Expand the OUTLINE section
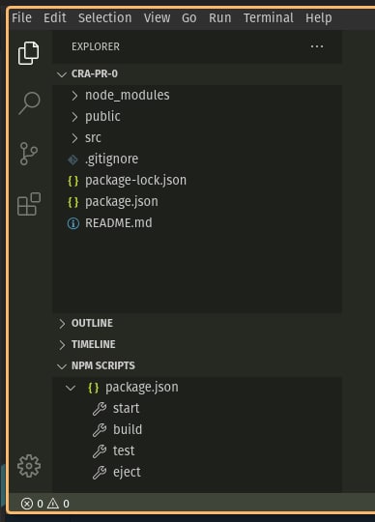This screenshot has height=522, width=375. 197,323
